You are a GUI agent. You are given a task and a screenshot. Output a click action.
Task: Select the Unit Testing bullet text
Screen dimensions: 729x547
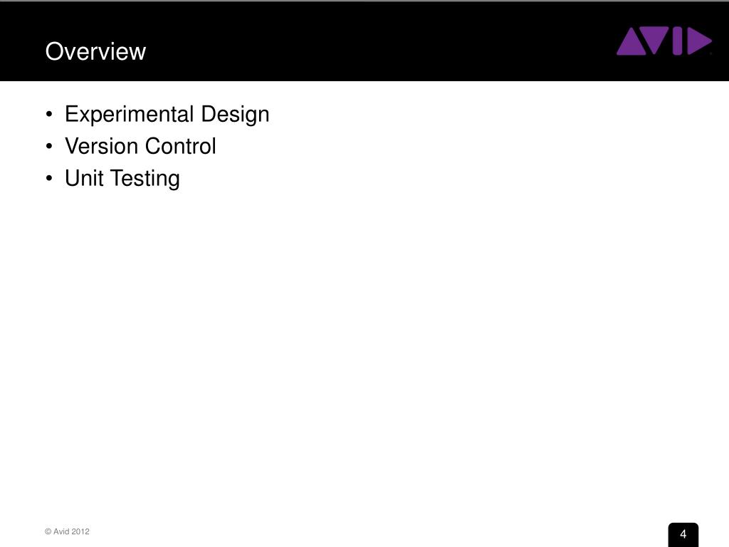[122, 179]
